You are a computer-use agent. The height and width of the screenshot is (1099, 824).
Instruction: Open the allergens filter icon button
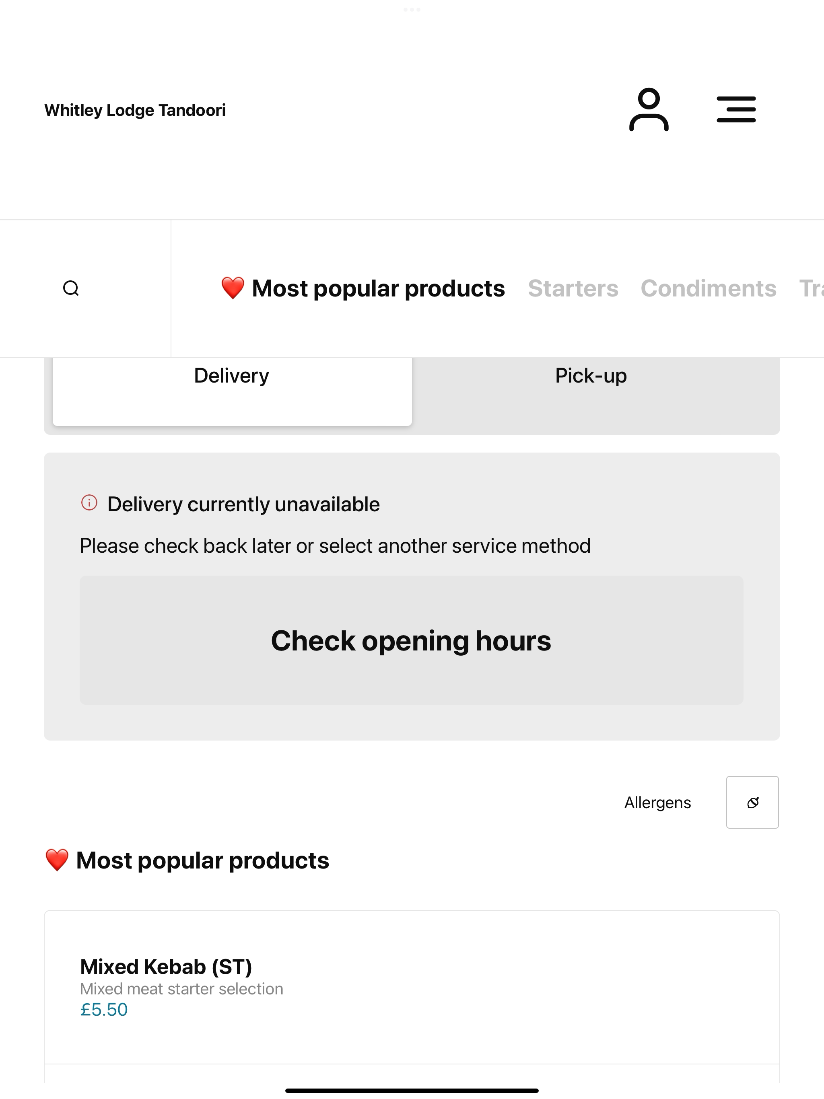[x=752, y=802]
